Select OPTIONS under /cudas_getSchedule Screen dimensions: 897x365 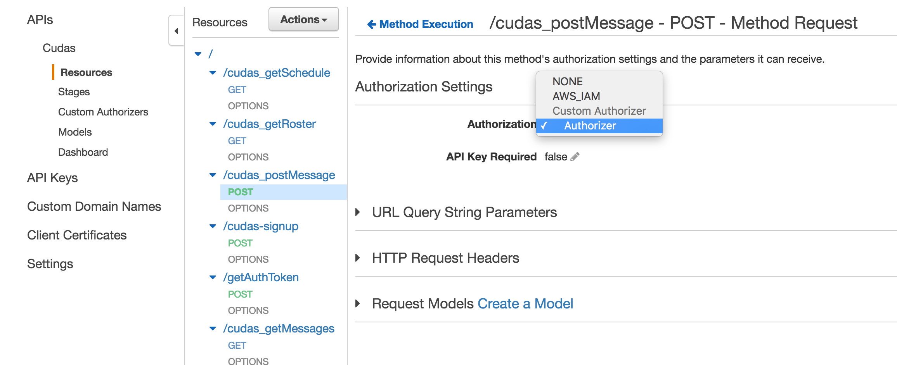coord(248,106)
